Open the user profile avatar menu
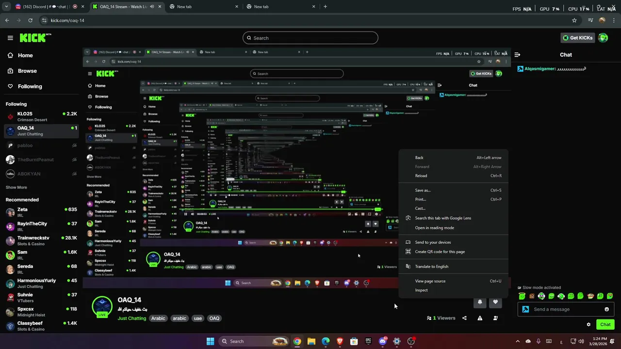621x349 pixels. pyautogui.click(x=603, y=38)
